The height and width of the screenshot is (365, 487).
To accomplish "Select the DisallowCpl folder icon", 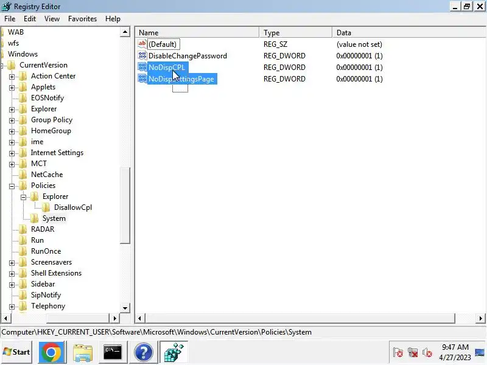I will click(46, 207).
